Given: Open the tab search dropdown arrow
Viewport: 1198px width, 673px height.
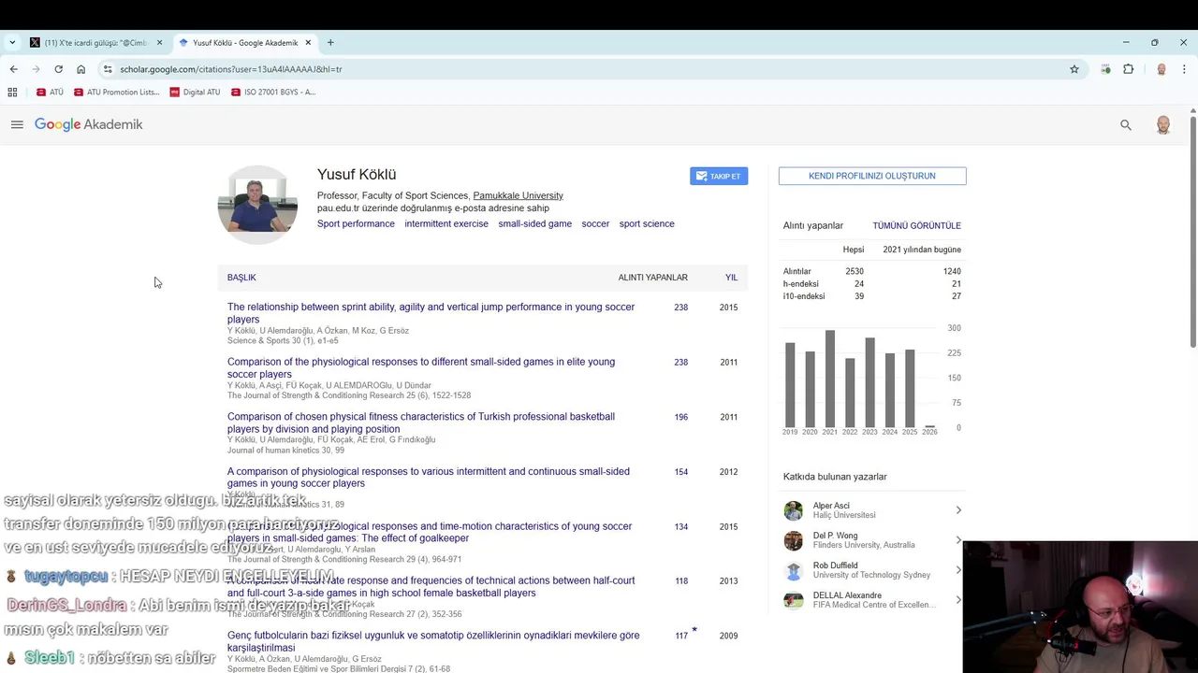Looking at the screenshot, I should pos(12,43).
